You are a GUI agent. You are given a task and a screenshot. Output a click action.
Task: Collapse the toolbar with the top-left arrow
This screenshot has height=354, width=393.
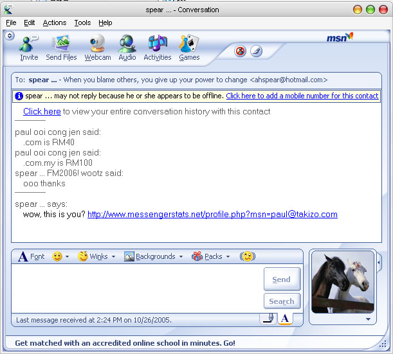[x=10, y=36]
